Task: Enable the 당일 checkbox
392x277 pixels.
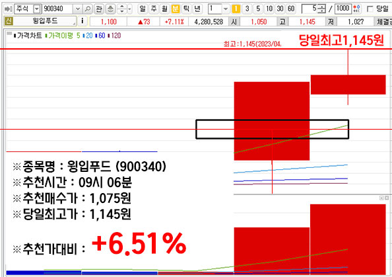Action: pos(370,9)
